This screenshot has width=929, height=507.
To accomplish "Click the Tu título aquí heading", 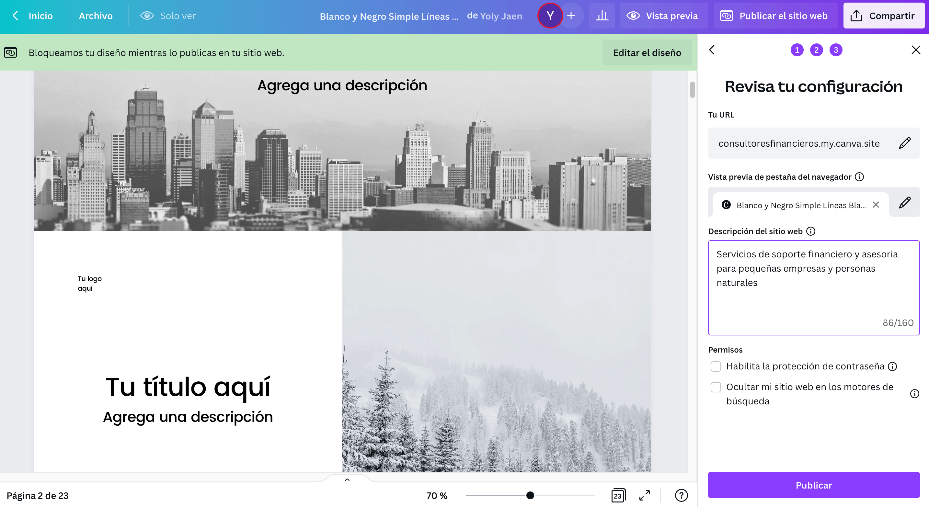I will point(188,387).
